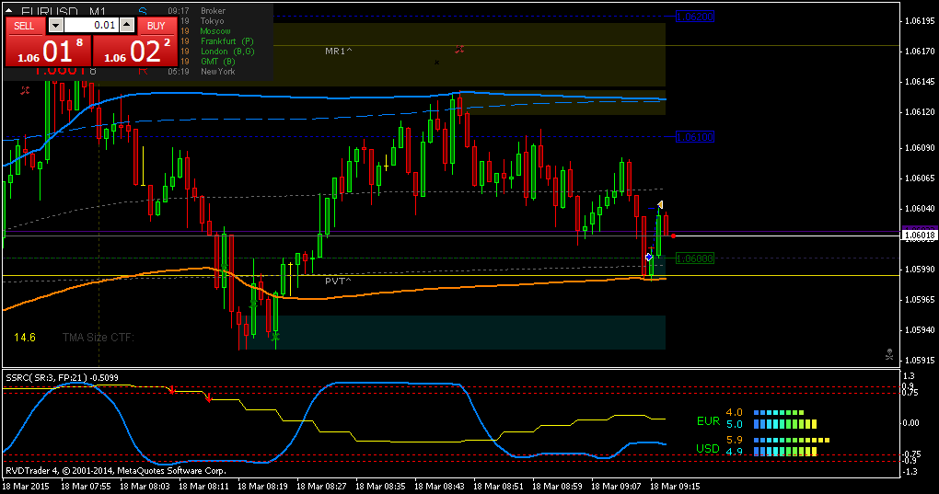Click the GMT (B) session label
The image size is (939, 494).
tap(218, 61)
